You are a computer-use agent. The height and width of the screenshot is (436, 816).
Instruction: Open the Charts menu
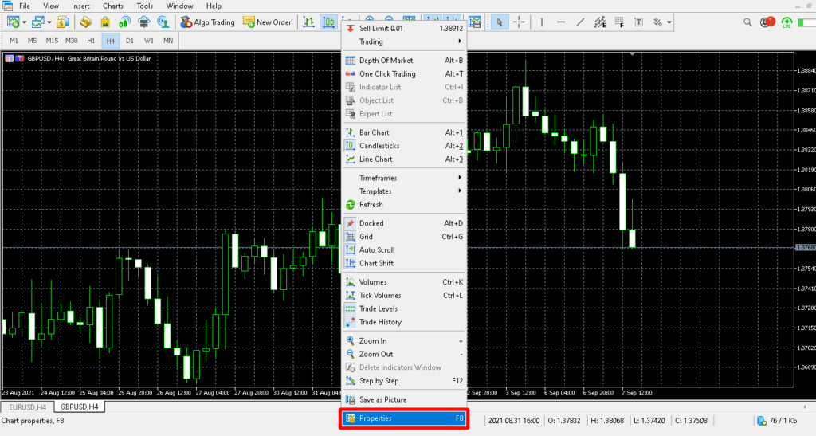[113, 6]
